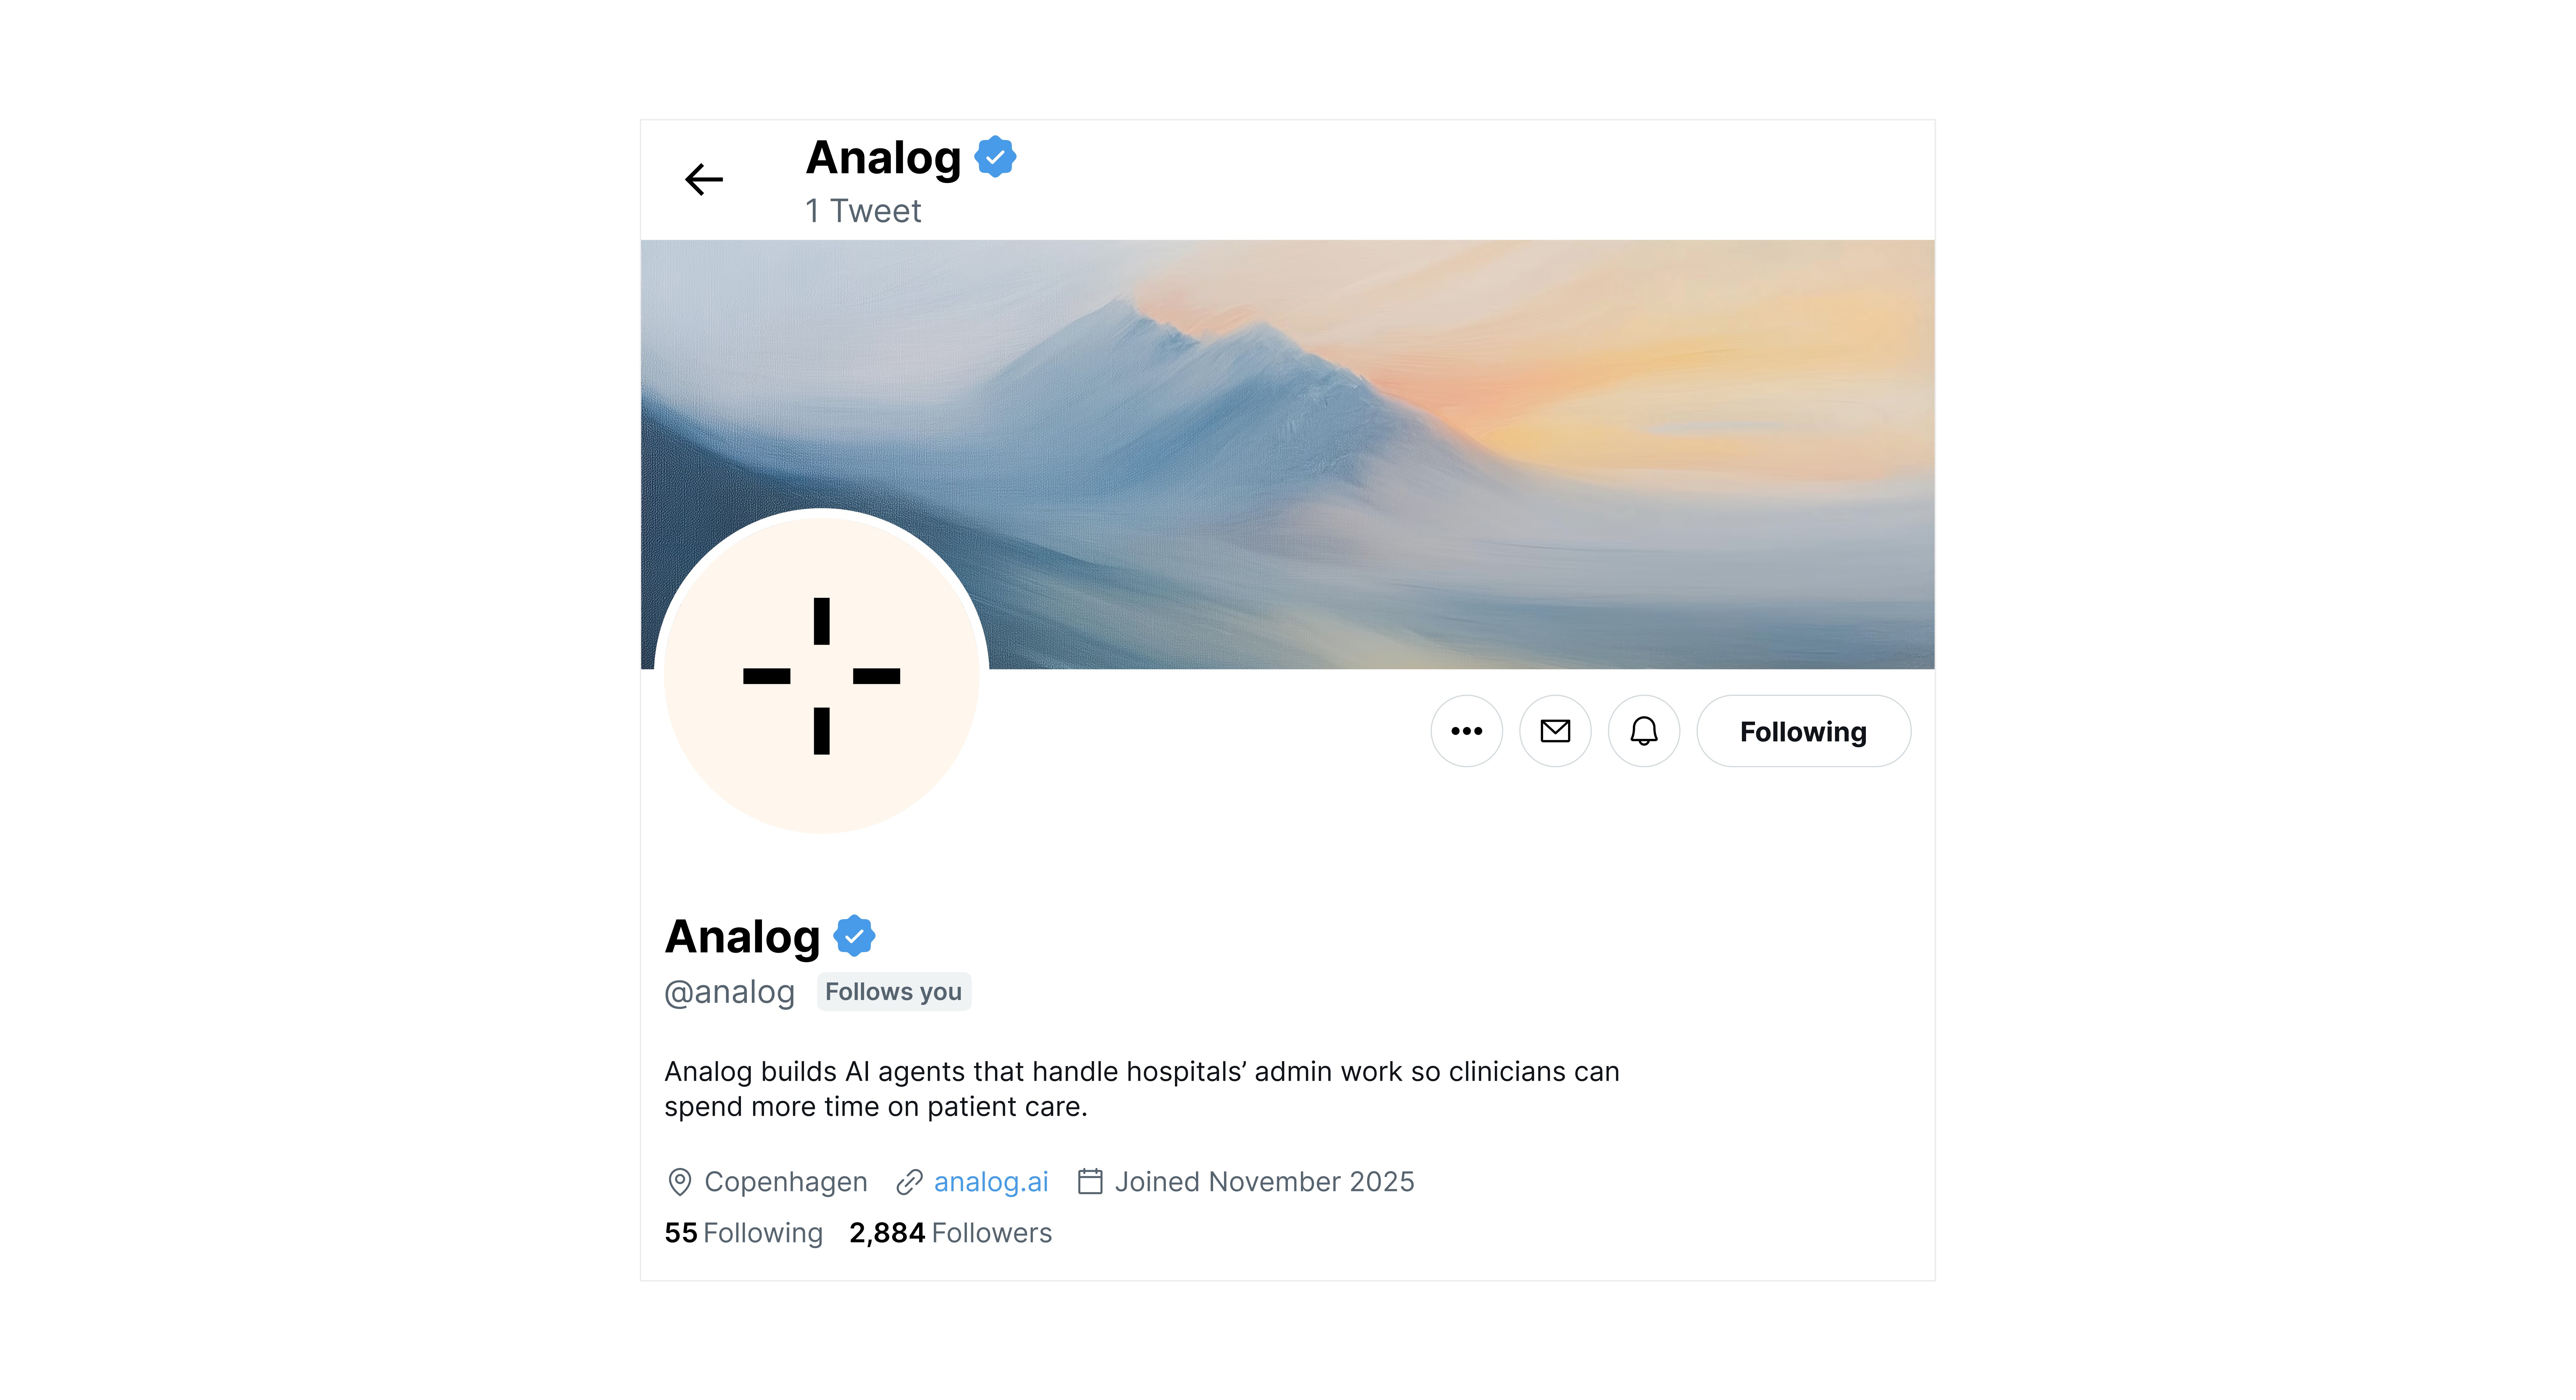
Task: Click the link chain icon
Action: (x=909, y=1182)
